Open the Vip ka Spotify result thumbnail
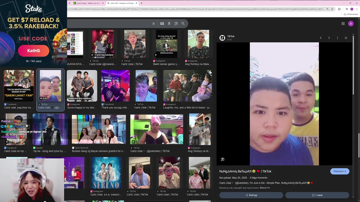 (x=50, y=129)
